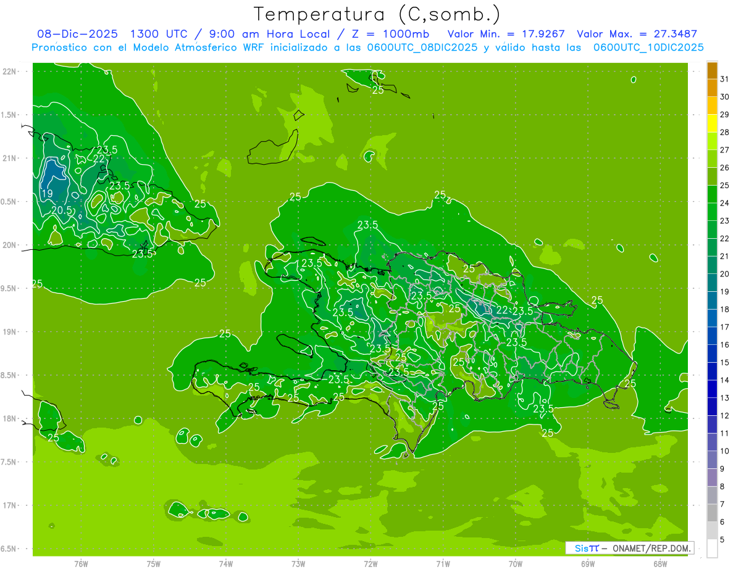Image resolution: width=741 pixels, height=572 pixels.
Task: Click the '18N' latitude axis label
Action: click(10, 418)
